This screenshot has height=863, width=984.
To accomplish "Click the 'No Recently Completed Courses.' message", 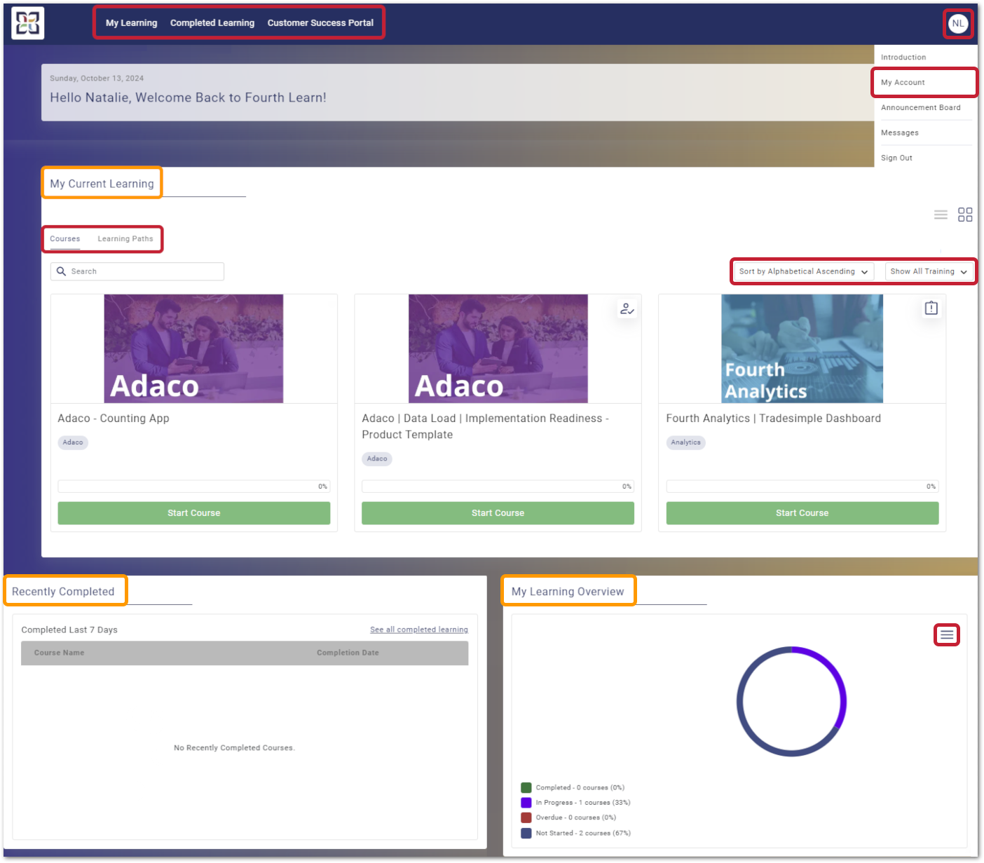I will [x=235, y=748].
